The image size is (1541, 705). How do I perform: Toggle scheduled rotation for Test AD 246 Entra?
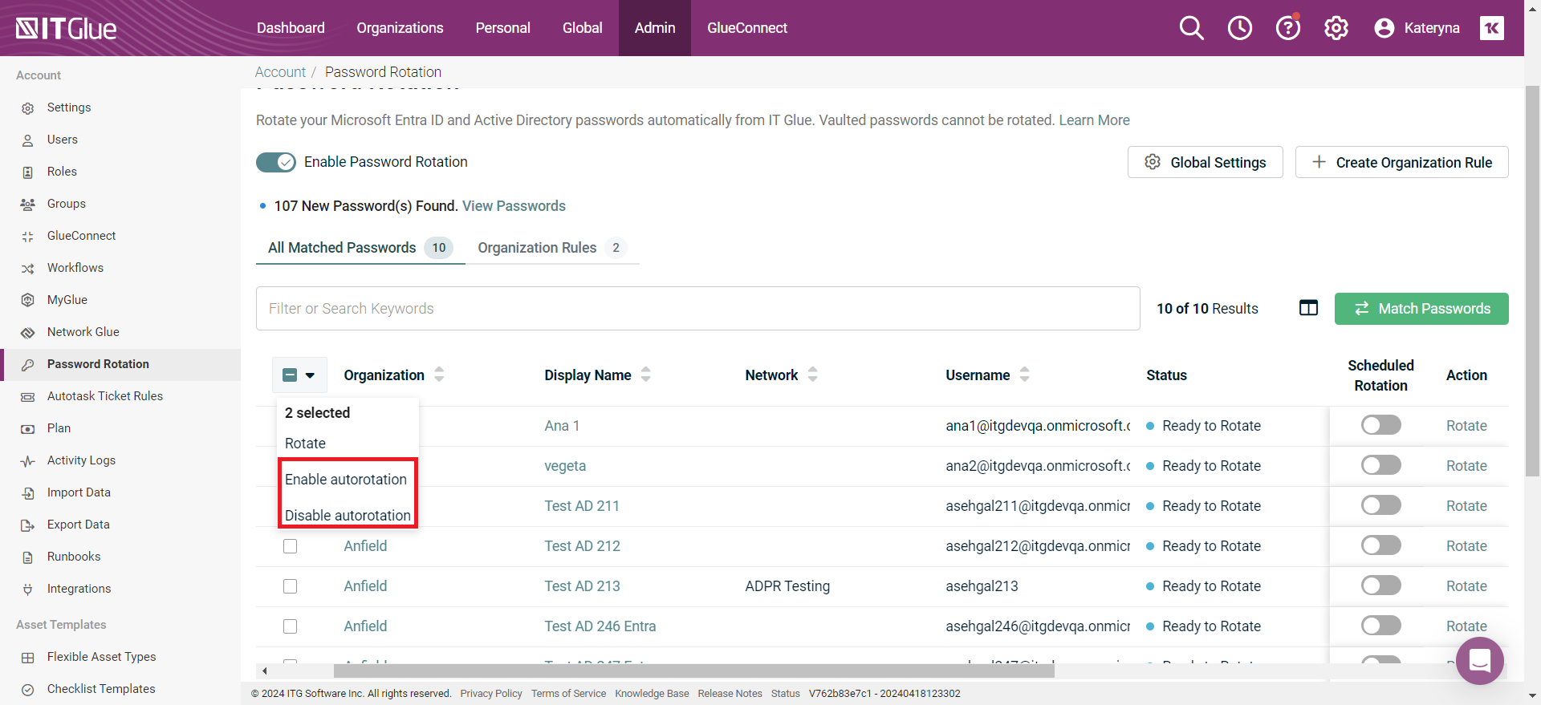[1380, 626]
